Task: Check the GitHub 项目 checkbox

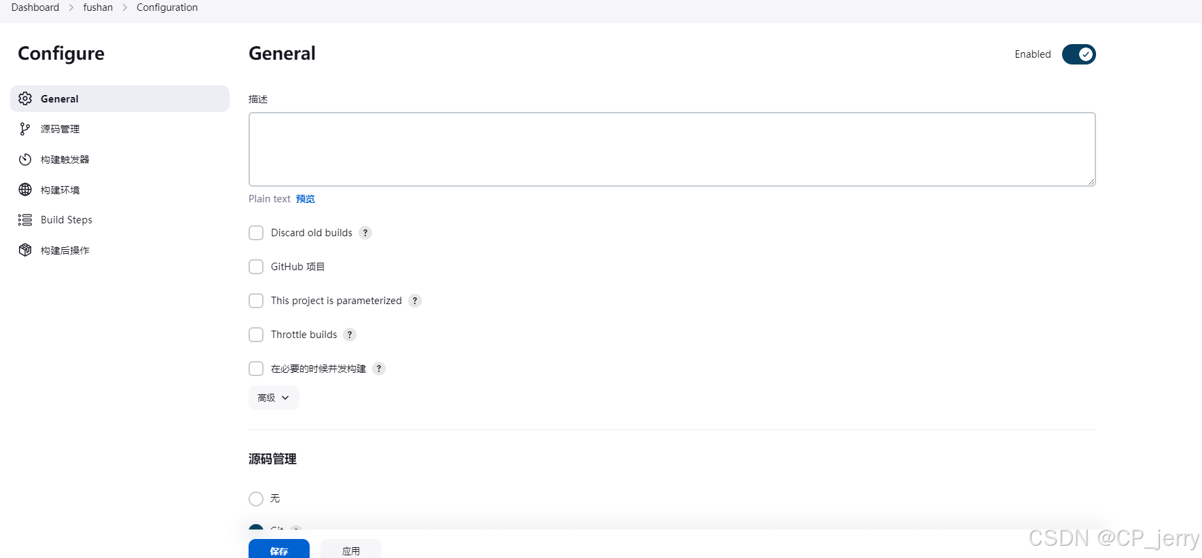Action: [256, 267]
